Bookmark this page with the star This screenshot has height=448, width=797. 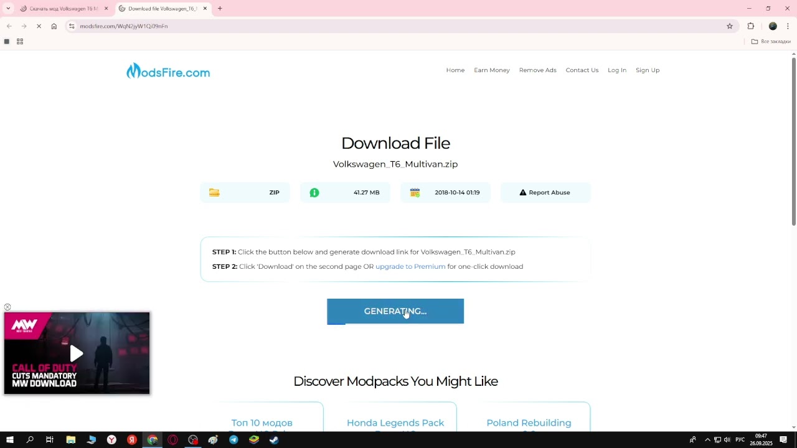pos(730,26)
